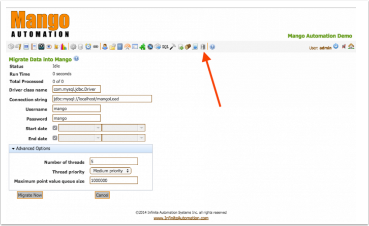
Task: Open the cubes with blue arrow icon
Action: 158,47
